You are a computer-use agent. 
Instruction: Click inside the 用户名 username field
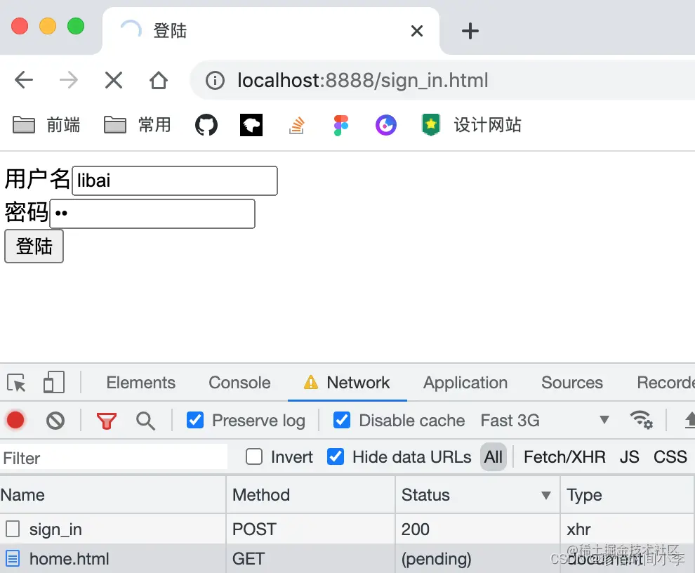174,180
